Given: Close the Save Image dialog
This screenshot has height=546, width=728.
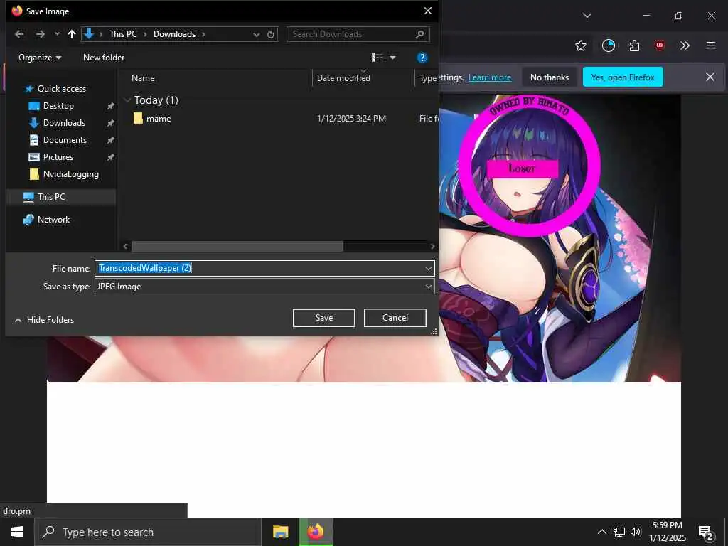Looking at the screenshot, I should tap(427, 11).
